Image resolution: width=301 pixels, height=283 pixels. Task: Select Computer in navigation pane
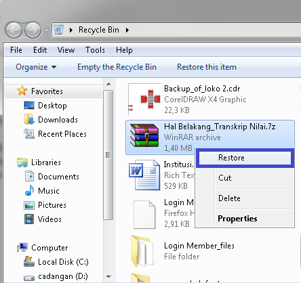(x=49, y=248)
